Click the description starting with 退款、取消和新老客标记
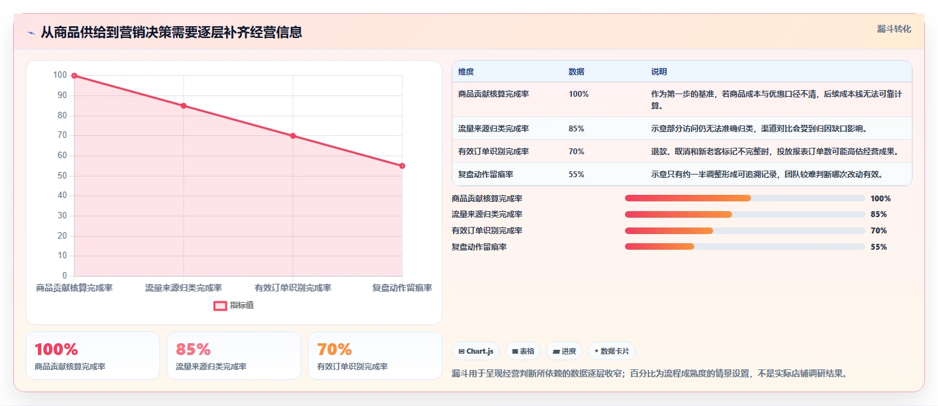The image size is (938, 406). [x=775, y=152]
